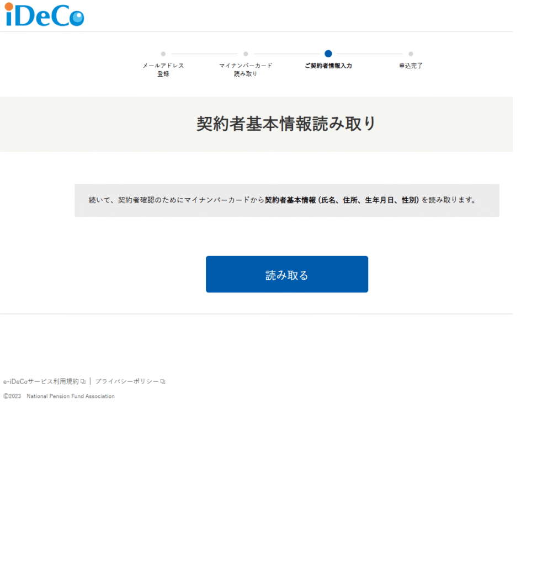Click the マイナンバーカード読み取り step label
This screenshot has height=565, width=537.
(x=246, y=70)
